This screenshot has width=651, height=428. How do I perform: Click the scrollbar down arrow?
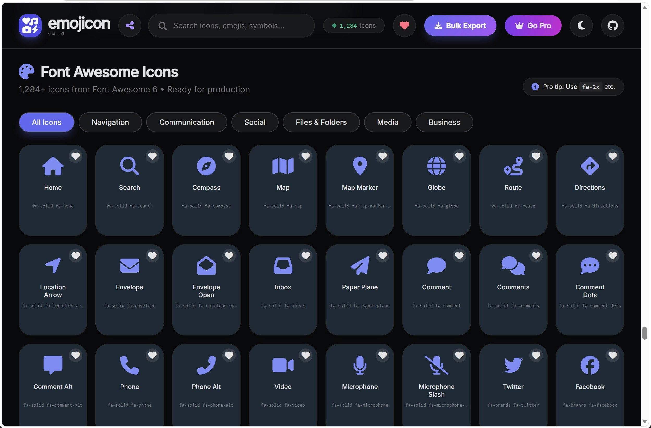click(645, 422)
